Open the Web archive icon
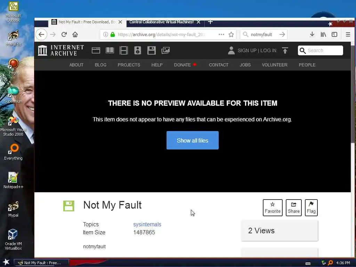Screen dimensions: 356x267 point(96,50)
